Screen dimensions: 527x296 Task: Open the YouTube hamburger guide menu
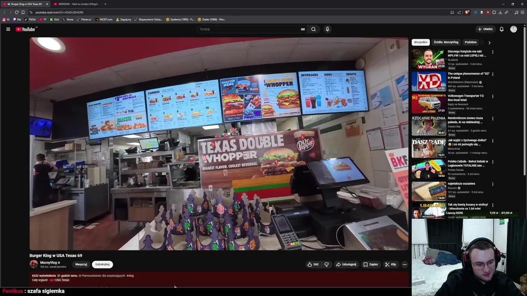(8, 29)
